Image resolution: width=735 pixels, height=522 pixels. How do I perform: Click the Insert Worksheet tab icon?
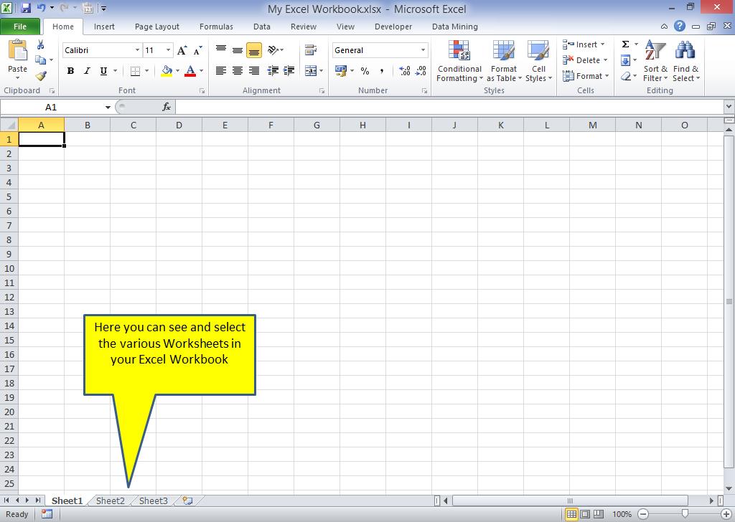click(187, 500)
